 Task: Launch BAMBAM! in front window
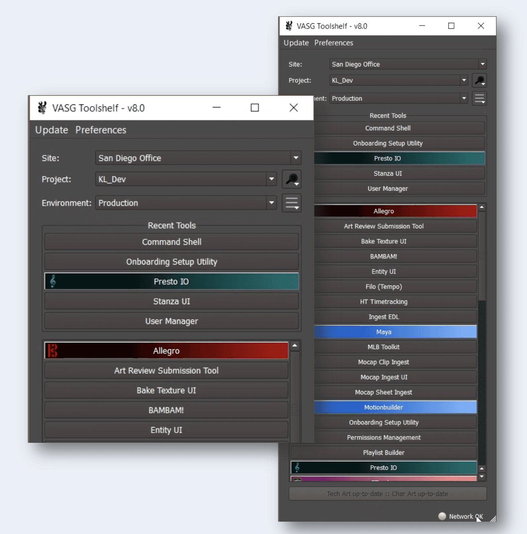(x=166, y=410)
